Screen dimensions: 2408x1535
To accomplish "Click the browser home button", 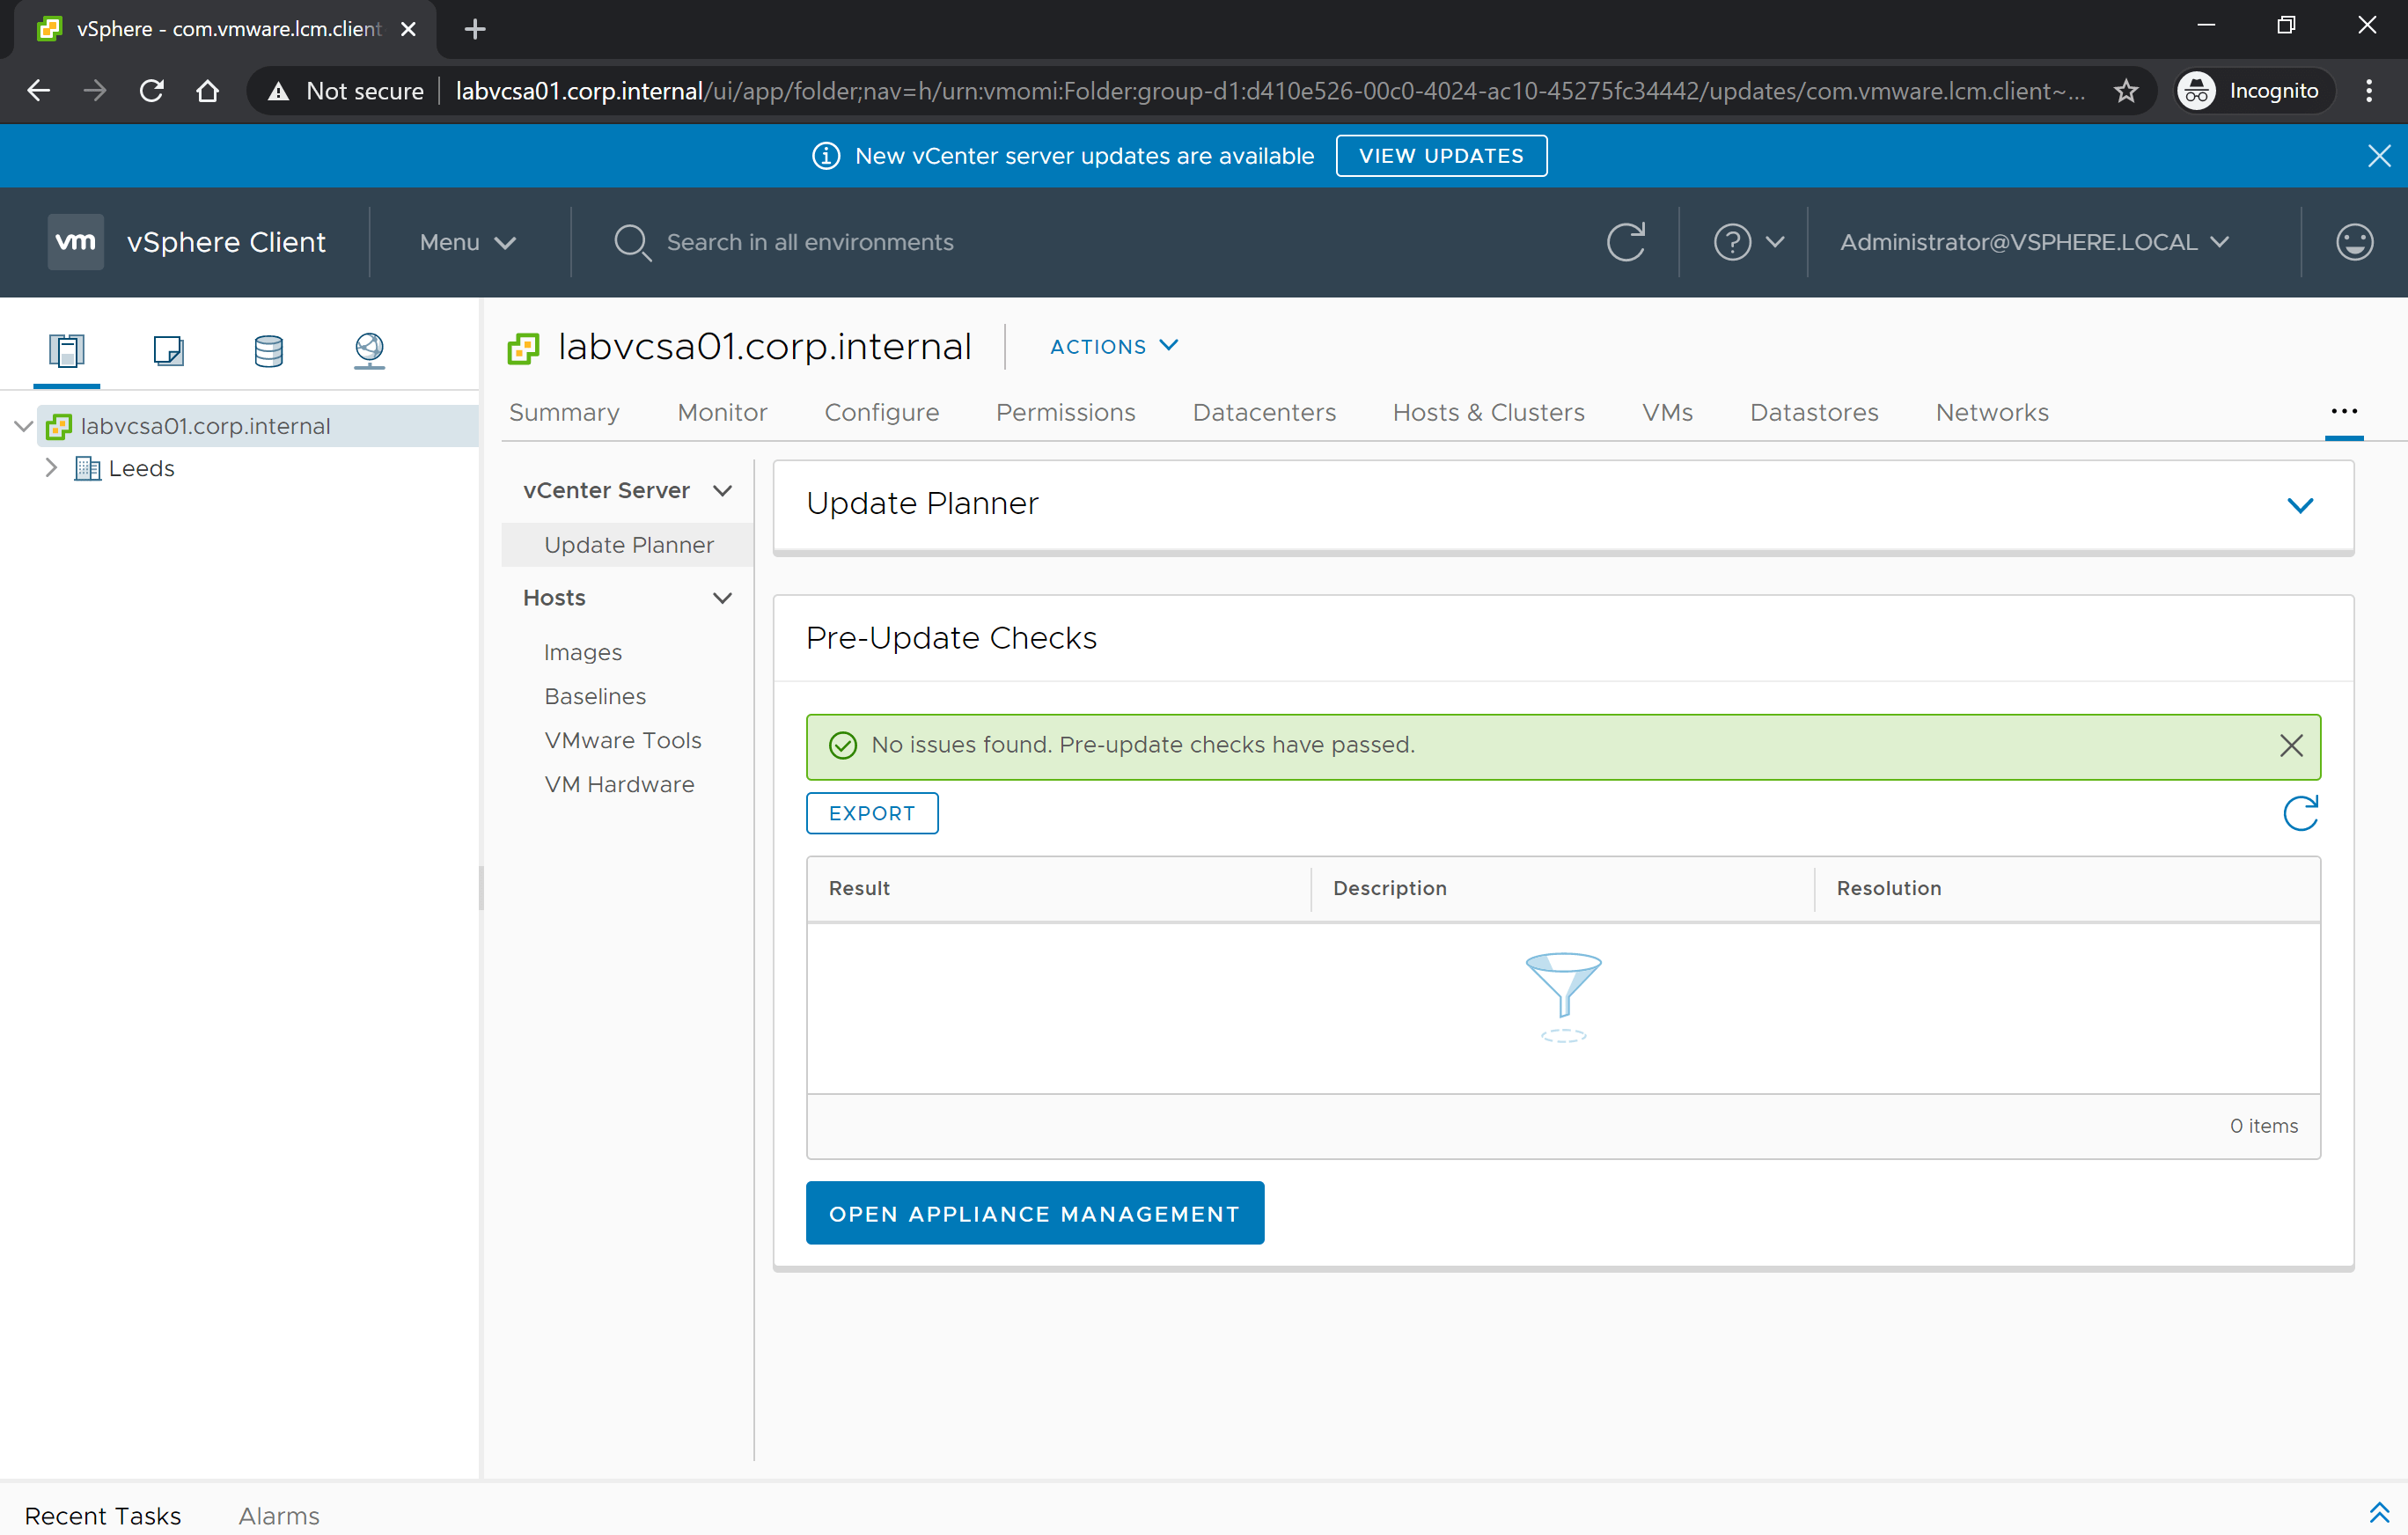I will (x=207, y=91).
